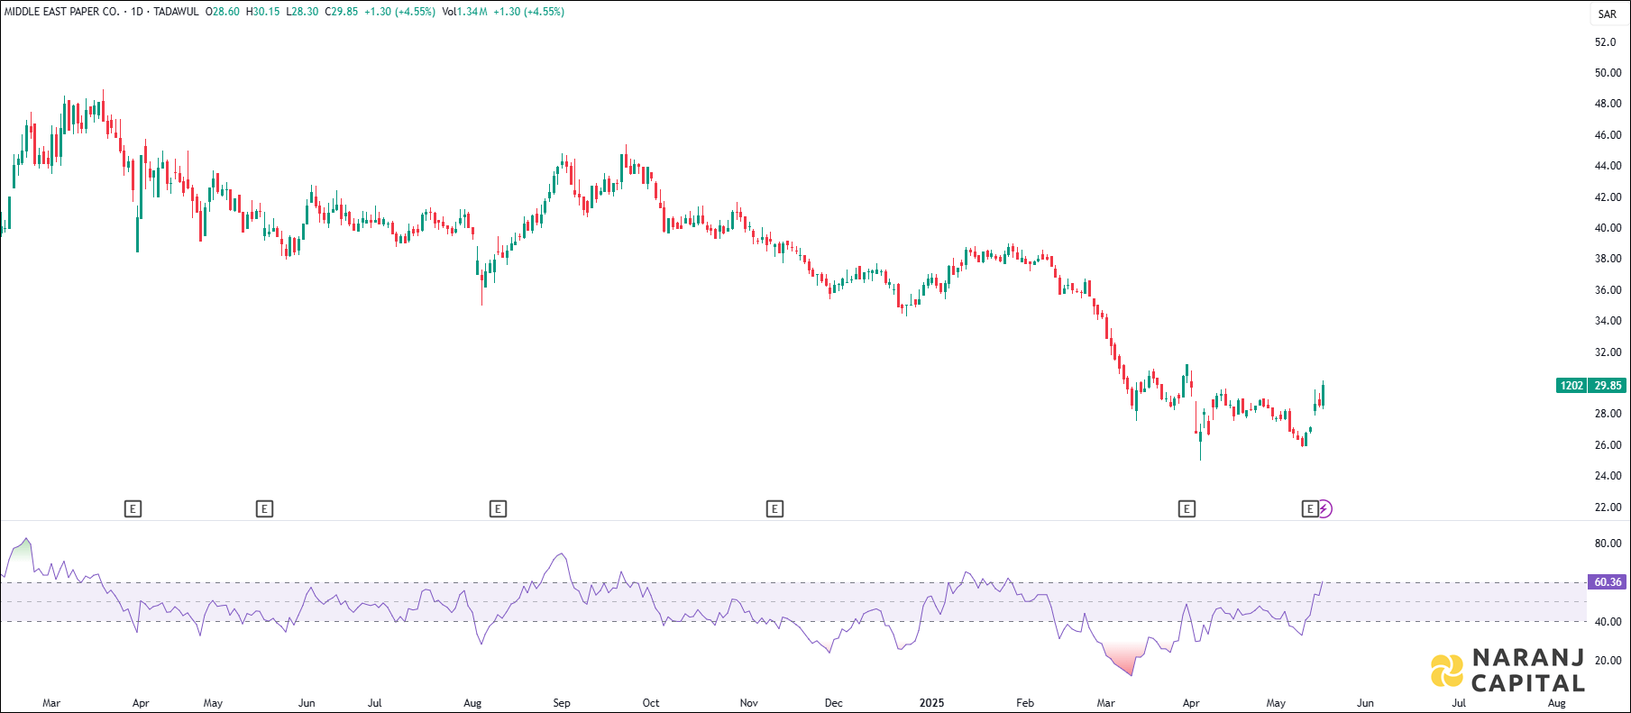Click the MIDDLE EAST PAPER CO. symbol title
This screenshot has height=713, width=1631.
[x=62, y=12]
